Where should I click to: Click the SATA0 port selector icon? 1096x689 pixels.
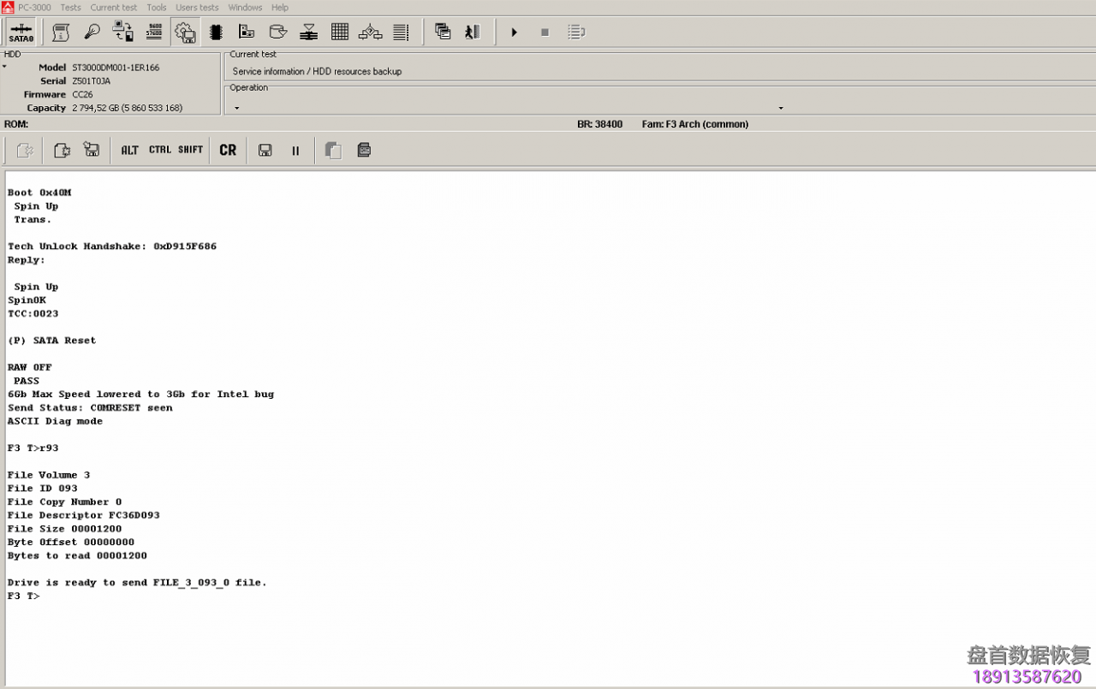coord(21,33)
